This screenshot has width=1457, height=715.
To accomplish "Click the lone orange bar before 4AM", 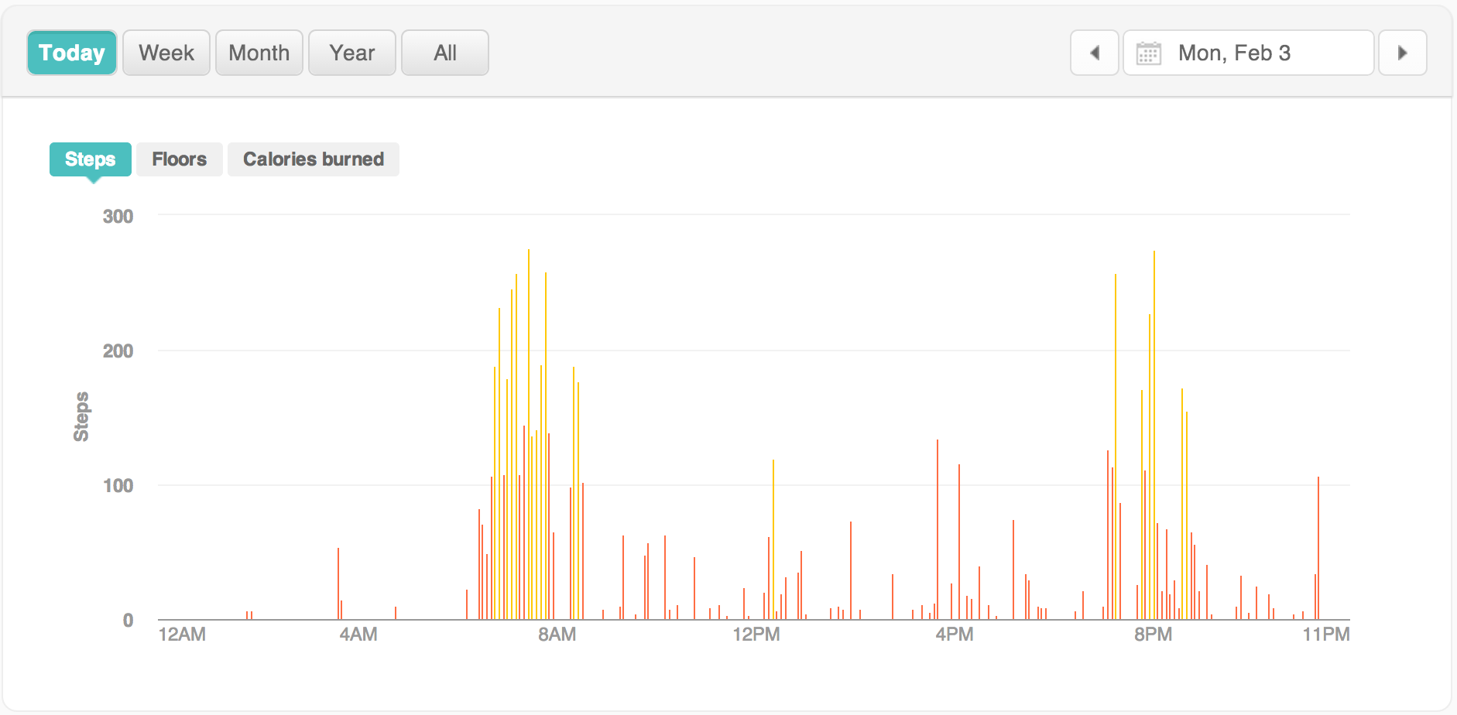I will point(338,584).
